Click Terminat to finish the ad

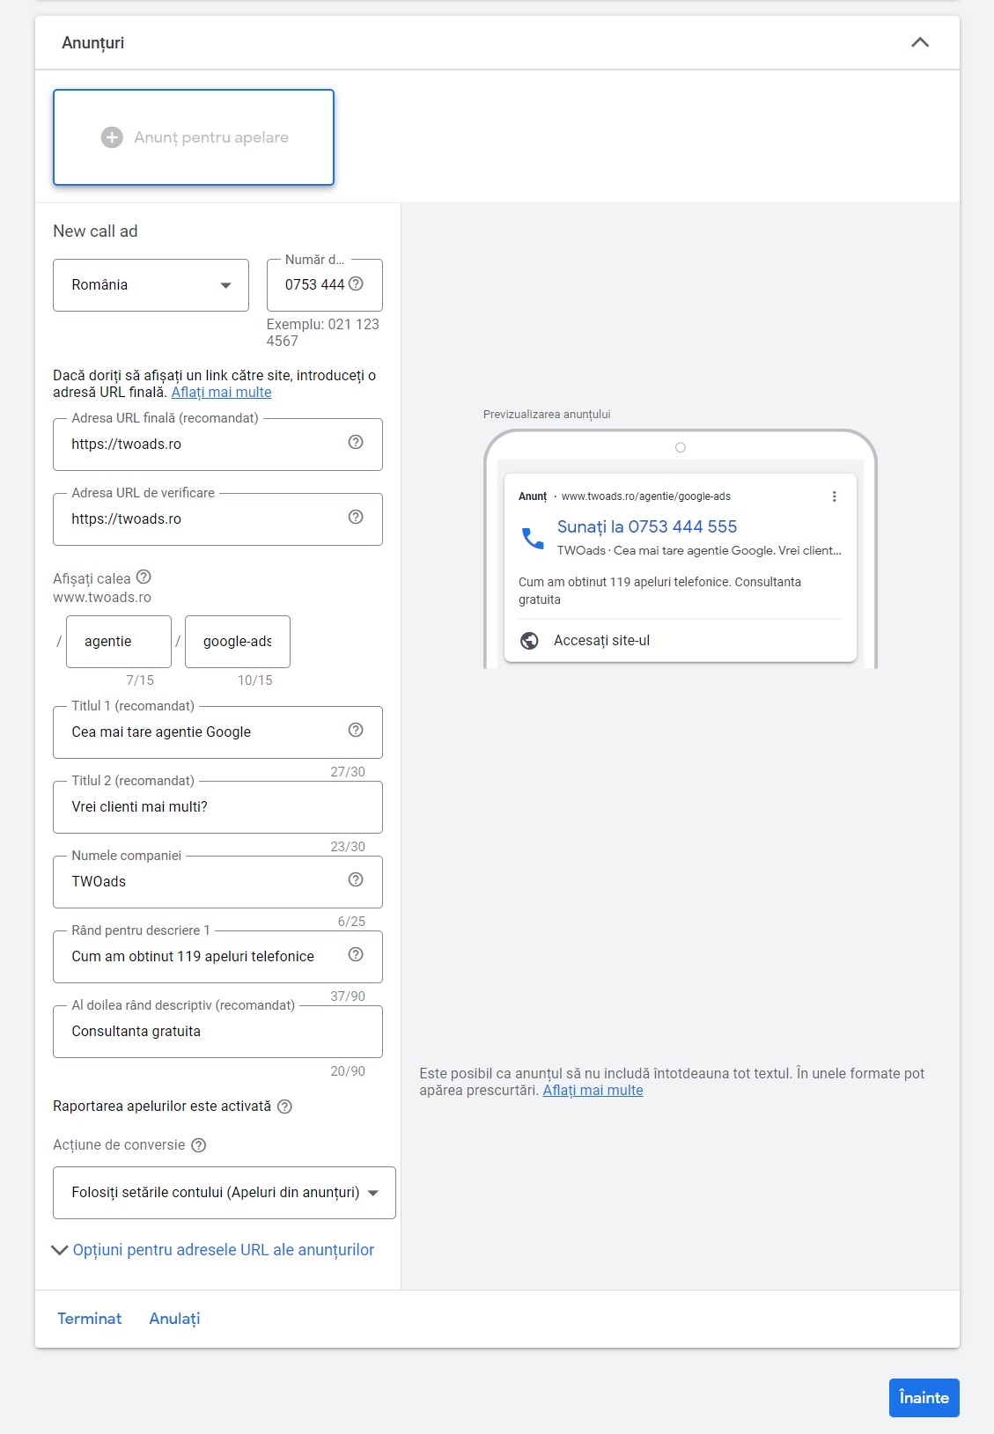pos(90,1319)
